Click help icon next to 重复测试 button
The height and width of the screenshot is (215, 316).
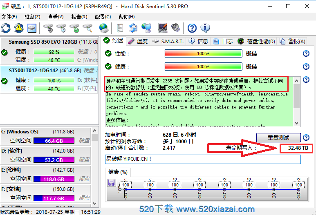point(306,137)
